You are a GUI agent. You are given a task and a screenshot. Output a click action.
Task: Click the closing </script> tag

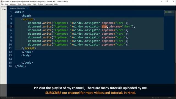point(29,48)
